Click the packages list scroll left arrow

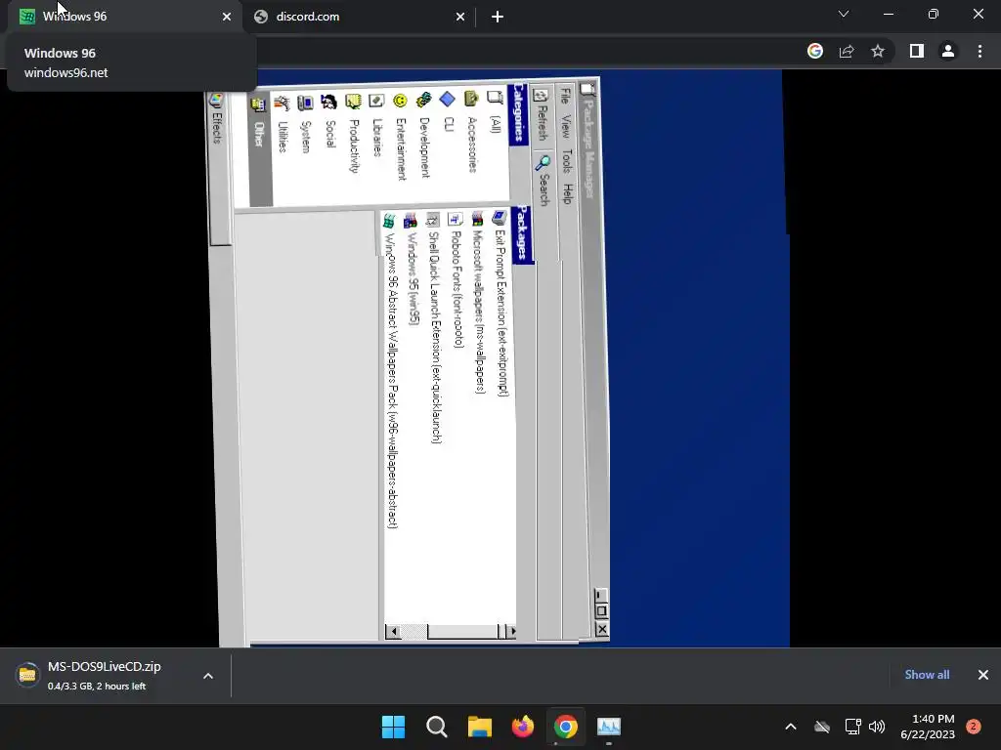coord(393,632)
